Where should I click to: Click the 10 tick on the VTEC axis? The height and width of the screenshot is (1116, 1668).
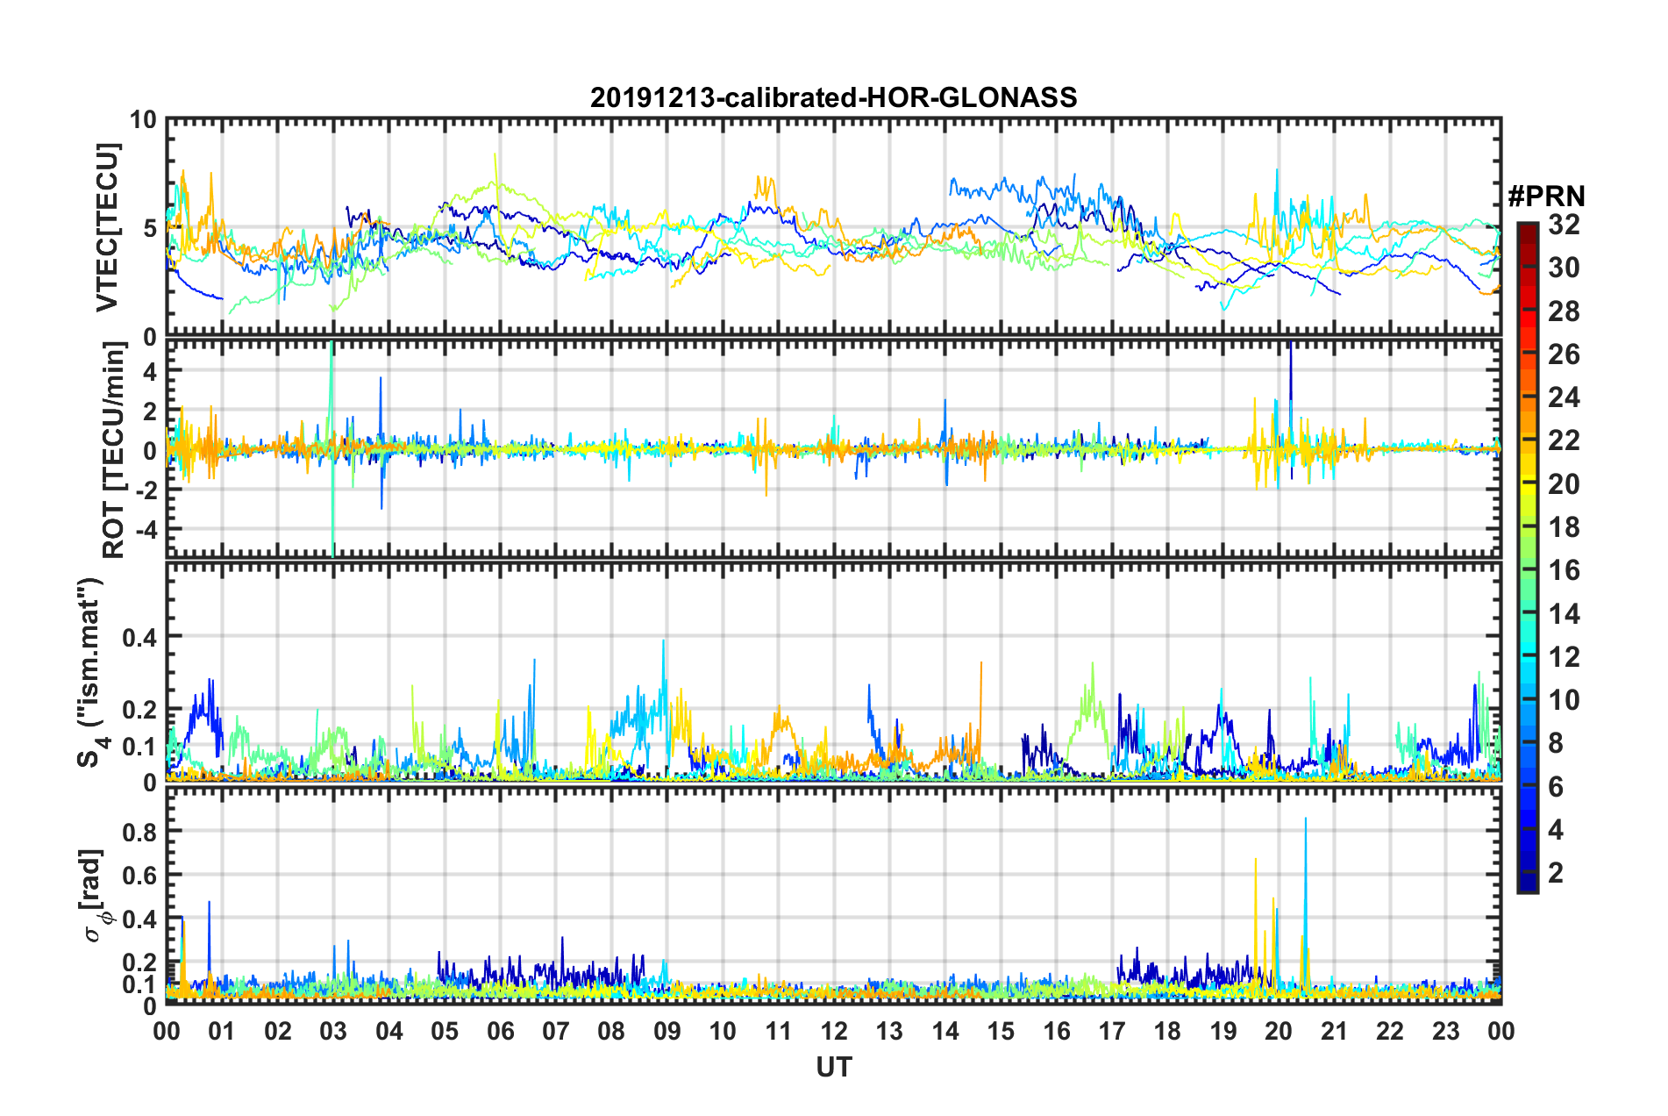[x=142, y=119]
